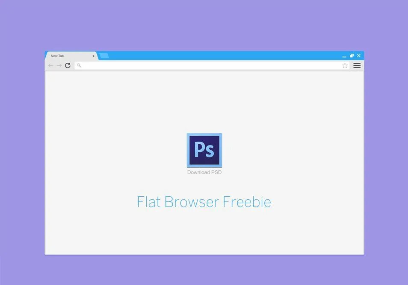Image resolution: width=408 pixels, height=285 pixels.
Task: Click the Download PSD link
Action: [204, 172]
